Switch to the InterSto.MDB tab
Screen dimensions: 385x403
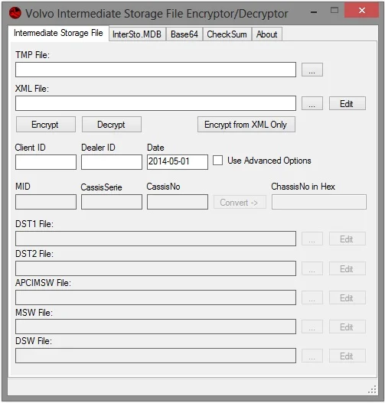pos(137,34)
